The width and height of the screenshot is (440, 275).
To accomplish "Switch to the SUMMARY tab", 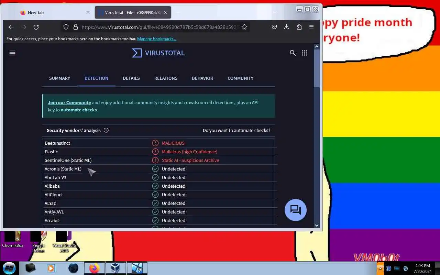I will point(59,78).
